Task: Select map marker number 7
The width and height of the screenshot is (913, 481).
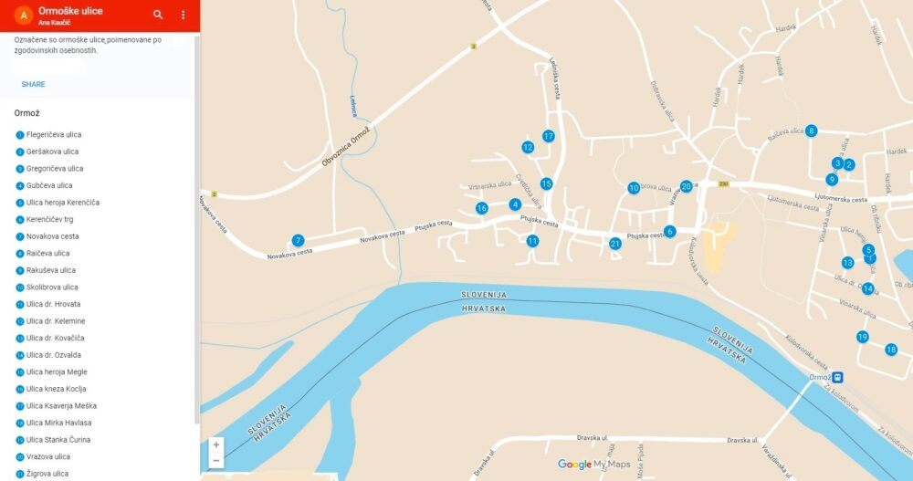Action: [x=299, y=241]
